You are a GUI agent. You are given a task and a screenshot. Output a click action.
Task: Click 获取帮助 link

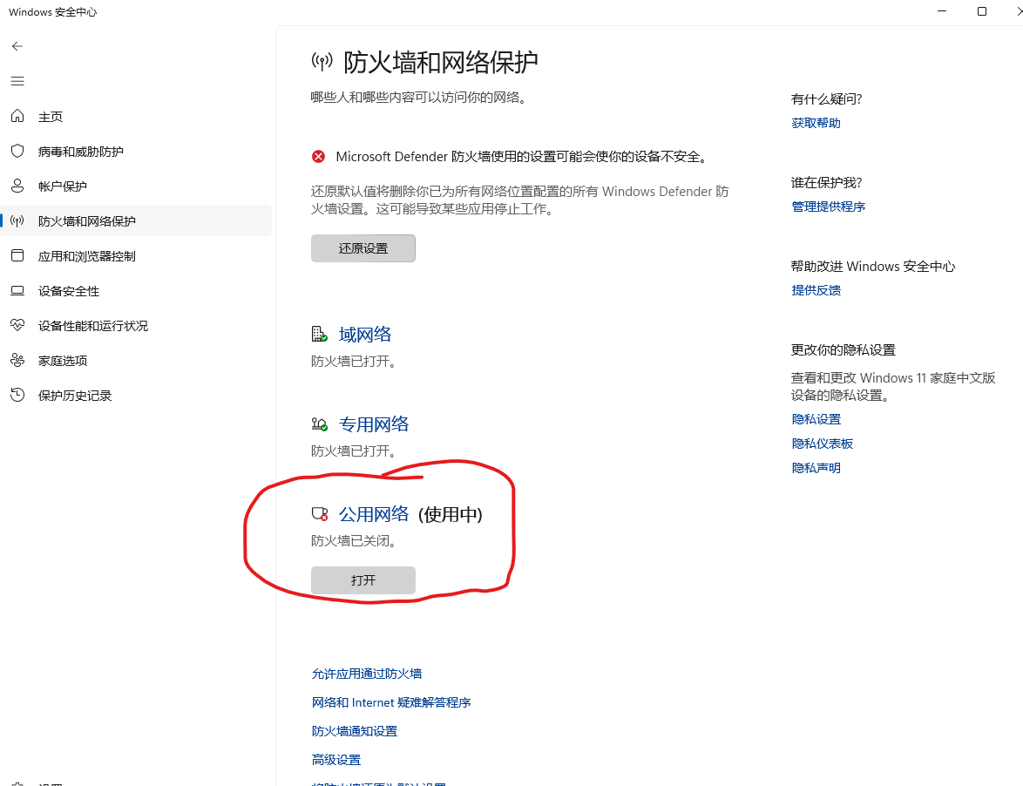tap(816, 123)
